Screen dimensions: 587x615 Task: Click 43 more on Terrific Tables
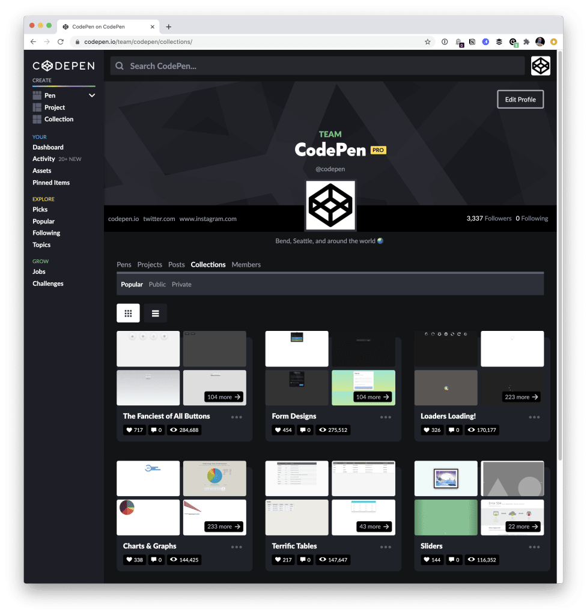(374, 527)
